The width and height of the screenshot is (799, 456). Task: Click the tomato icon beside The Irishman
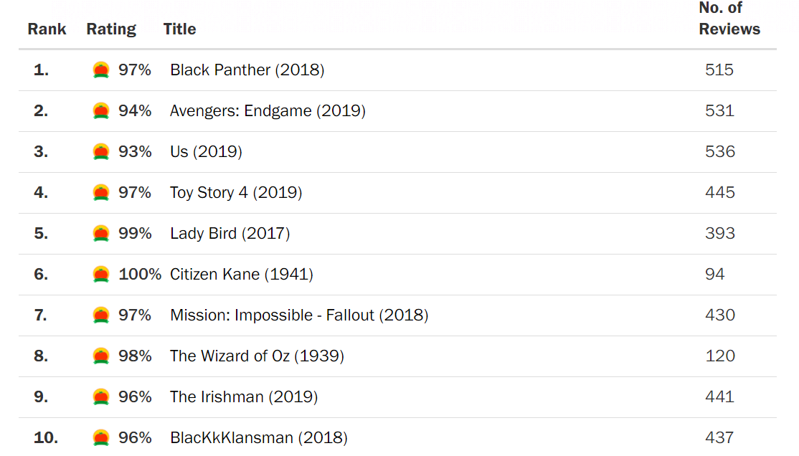click(101, 396)
